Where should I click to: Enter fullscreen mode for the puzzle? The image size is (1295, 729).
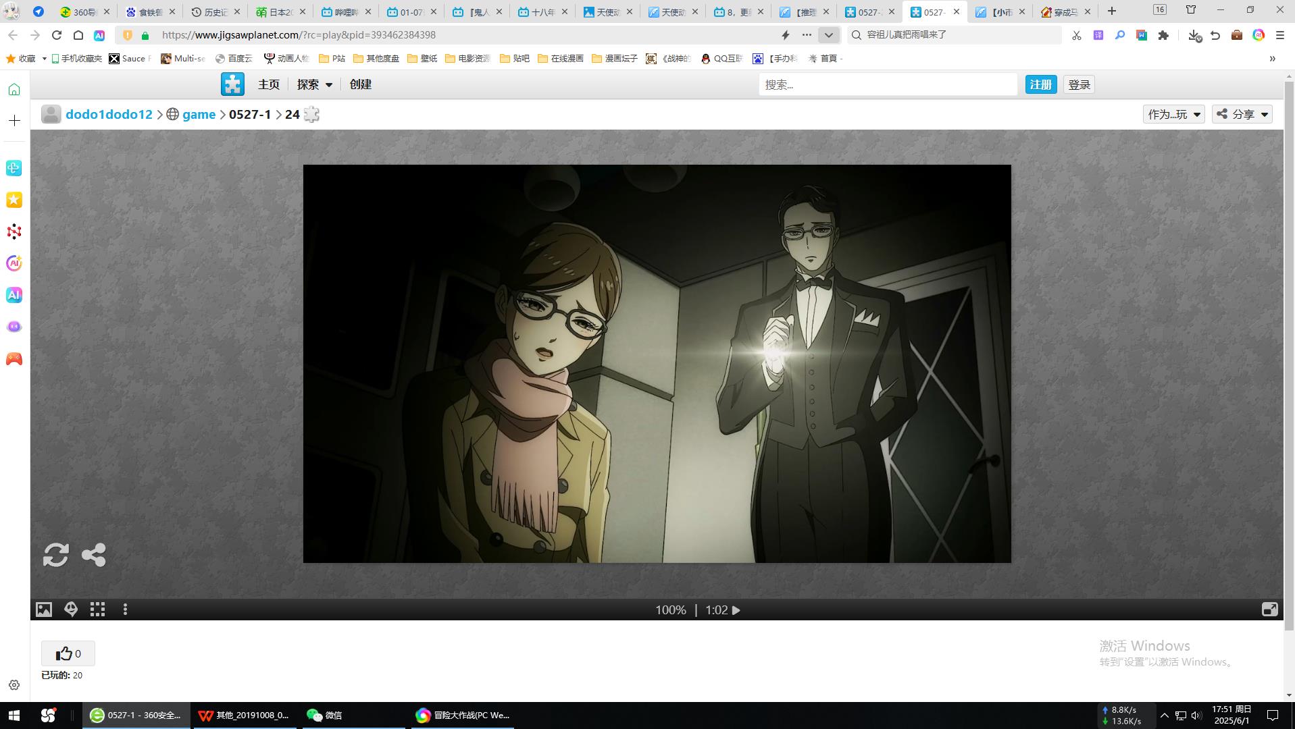pos(1270,610)
